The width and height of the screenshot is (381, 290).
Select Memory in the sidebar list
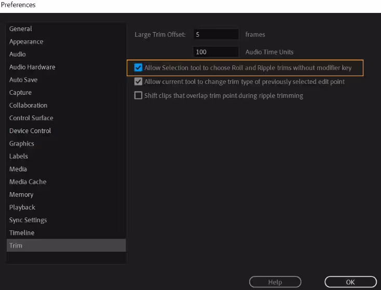(x=21, y=195)
